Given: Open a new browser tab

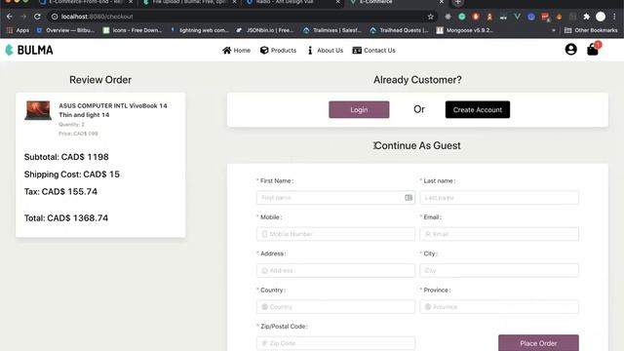Looking at the screenshot, I should [x=457, y=2].
